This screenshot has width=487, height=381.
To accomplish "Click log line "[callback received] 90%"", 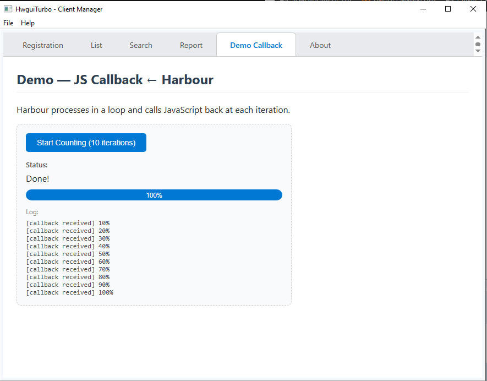I will (x=68, y=285).
